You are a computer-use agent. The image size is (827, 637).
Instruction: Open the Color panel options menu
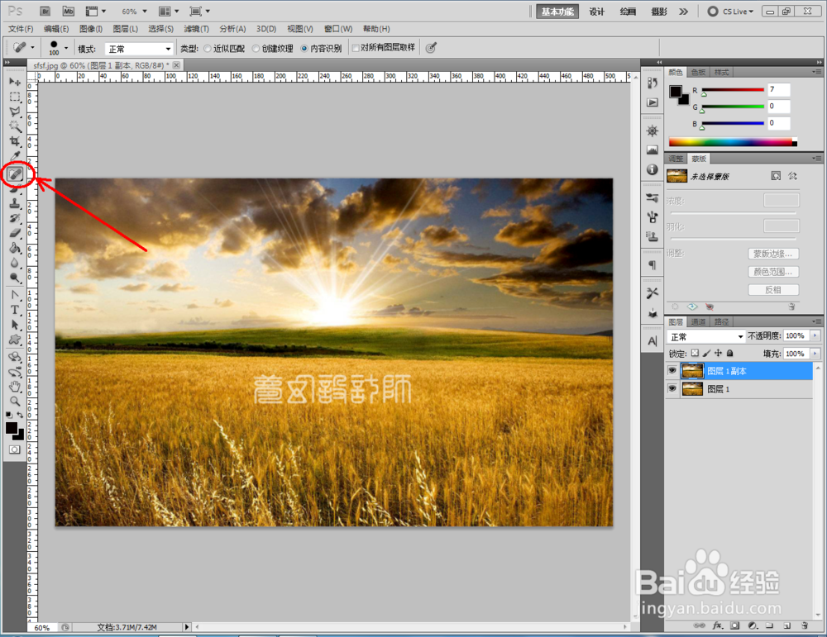pos(816,72)
